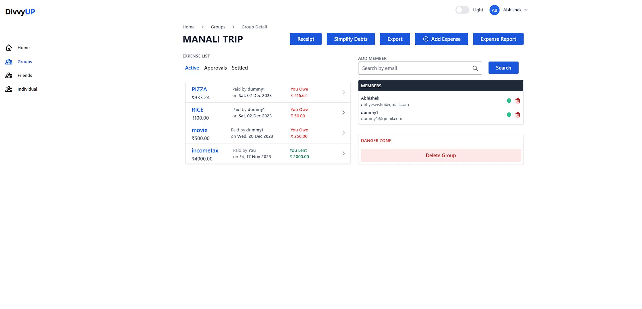Click the trash icon for dummy1
Image resolution: width=642 pixels, height=309 pixels.
(518, 115)
